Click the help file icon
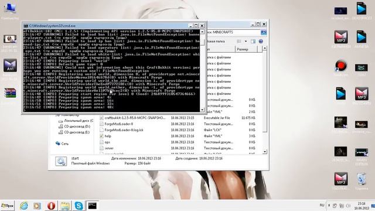The width and height of the screenshot is (375, 211). click(101, 136)
